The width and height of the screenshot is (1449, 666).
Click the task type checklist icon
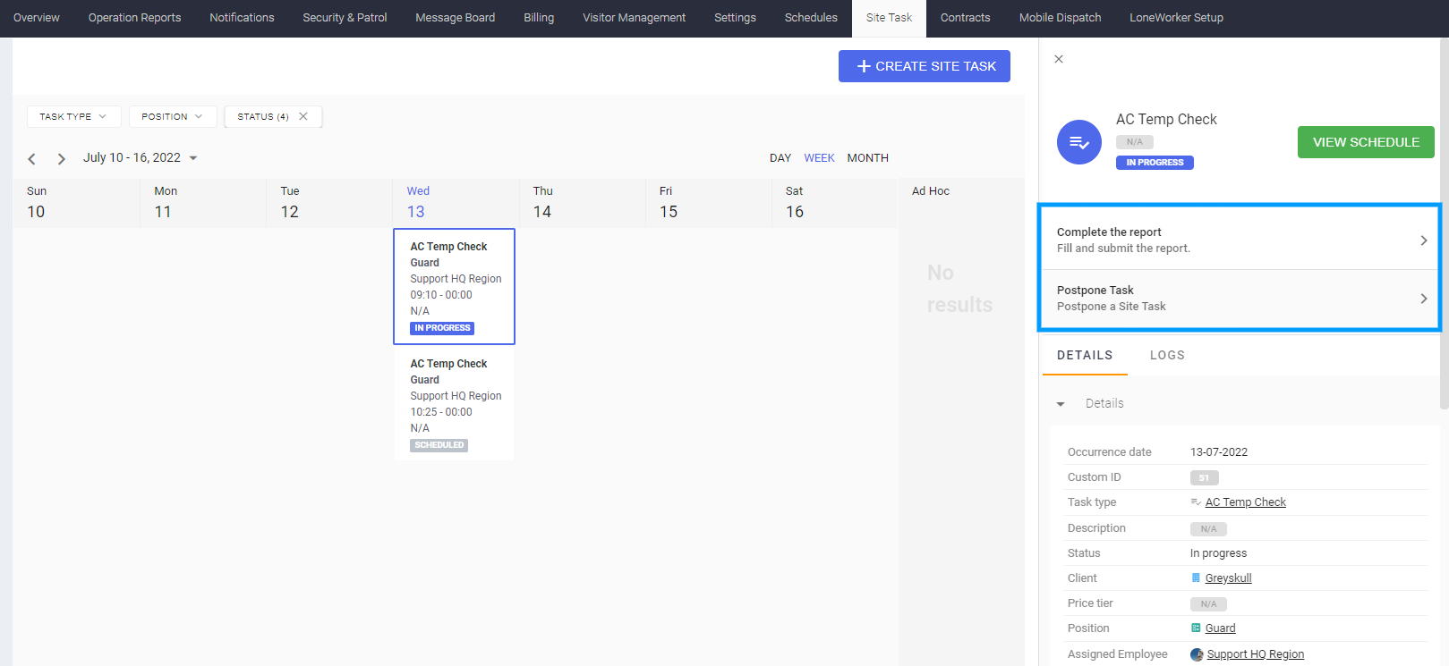1196,502
